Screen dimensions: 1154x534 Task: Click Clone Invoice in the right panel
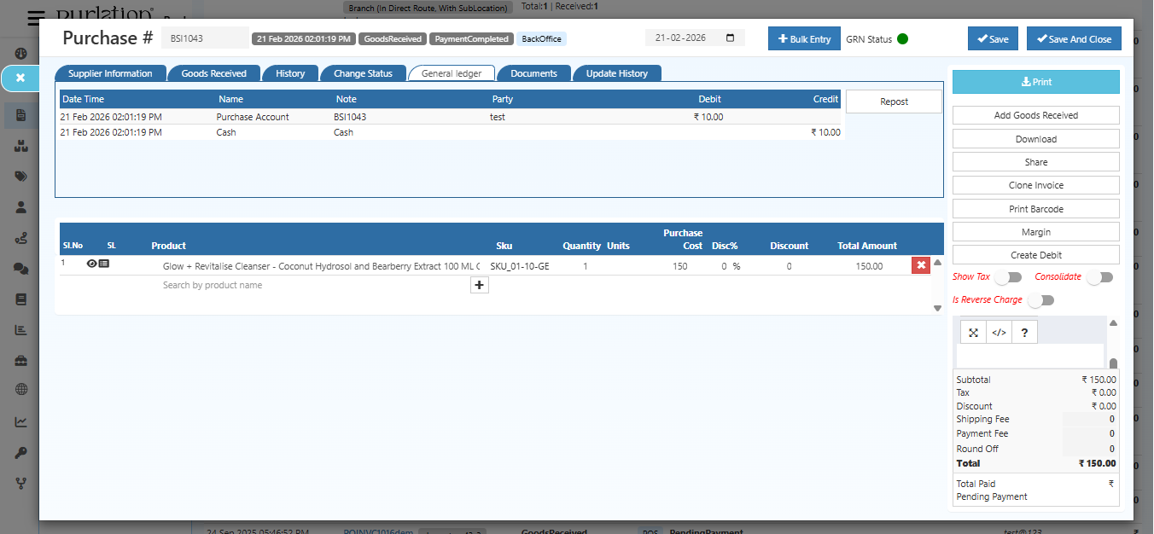(x=1035, y=185)
